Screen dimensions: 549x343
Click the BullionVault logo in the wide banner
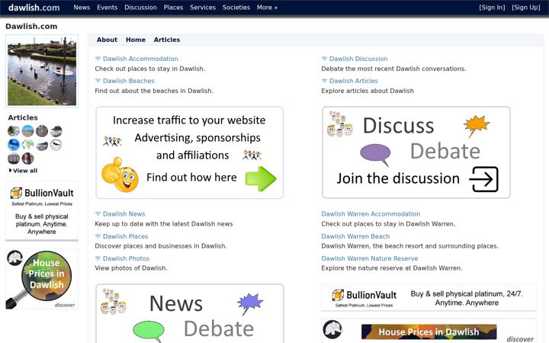tap(364, 295)
